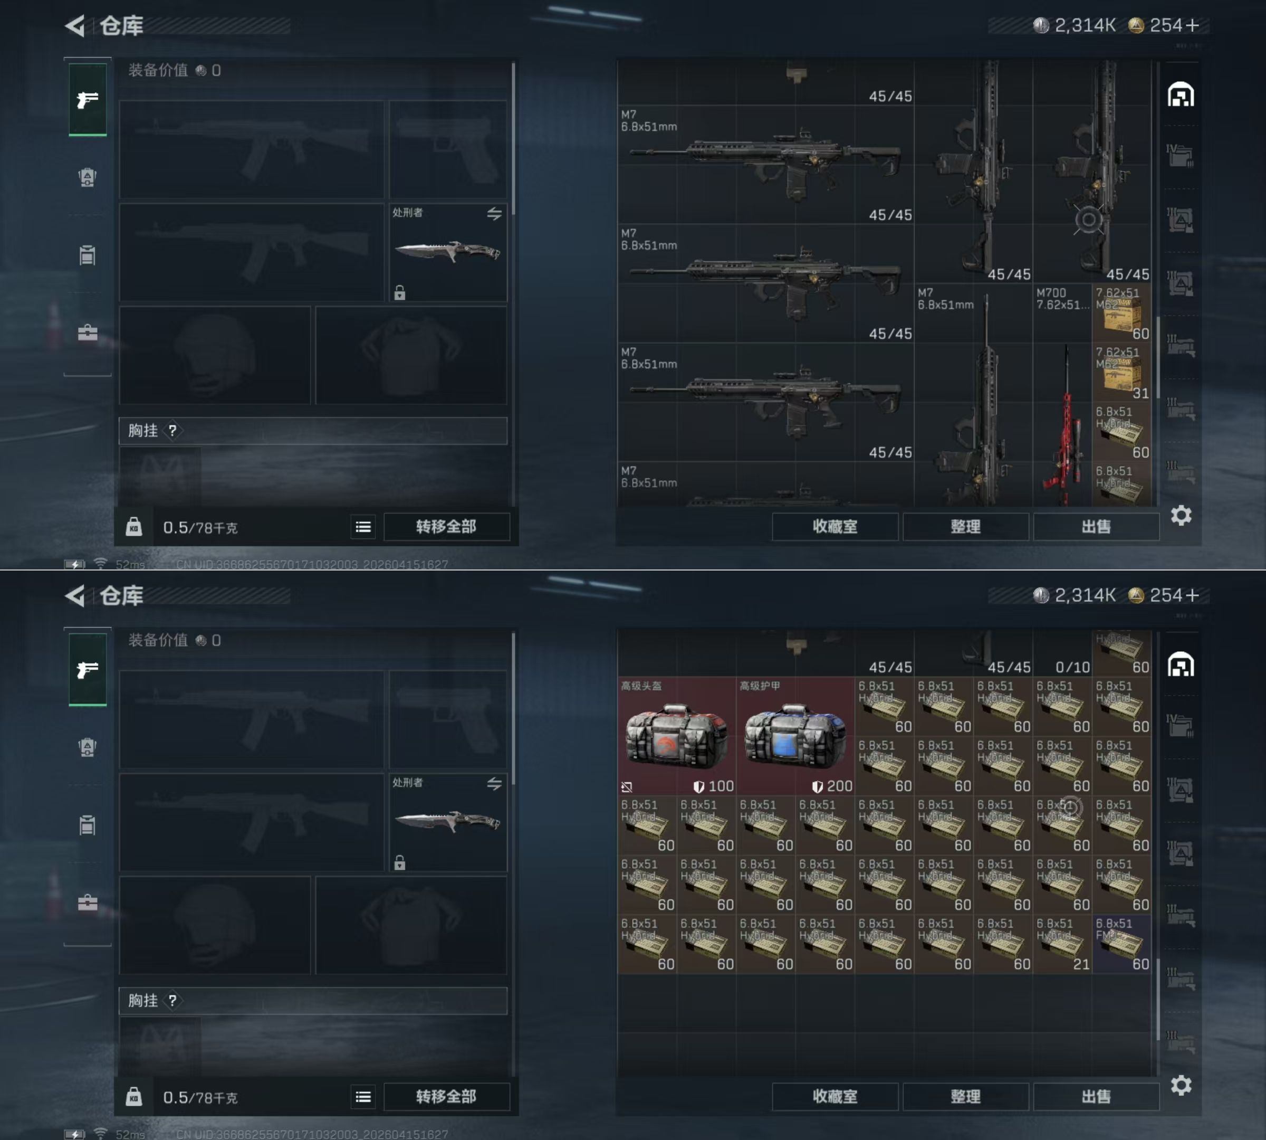The height and width of the screenshot is (1140, 1266).
Task: Expand 胸挂 help question mark in upper screenshot
Action: 172,430
